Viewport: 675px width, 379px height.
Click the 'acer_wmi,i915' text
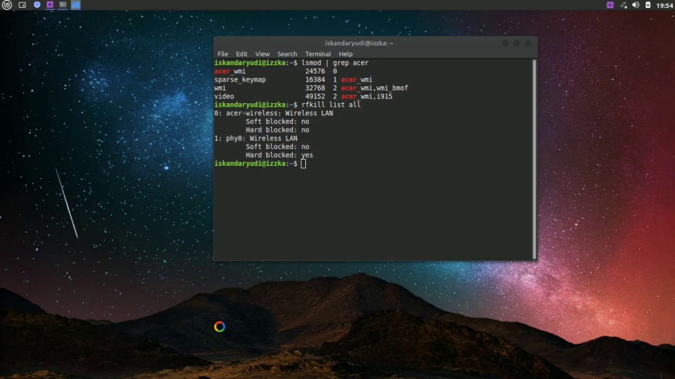(x=367, y=96)
